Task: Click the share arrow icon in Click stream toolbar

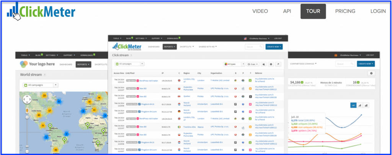Action: [x=278, y=64]
